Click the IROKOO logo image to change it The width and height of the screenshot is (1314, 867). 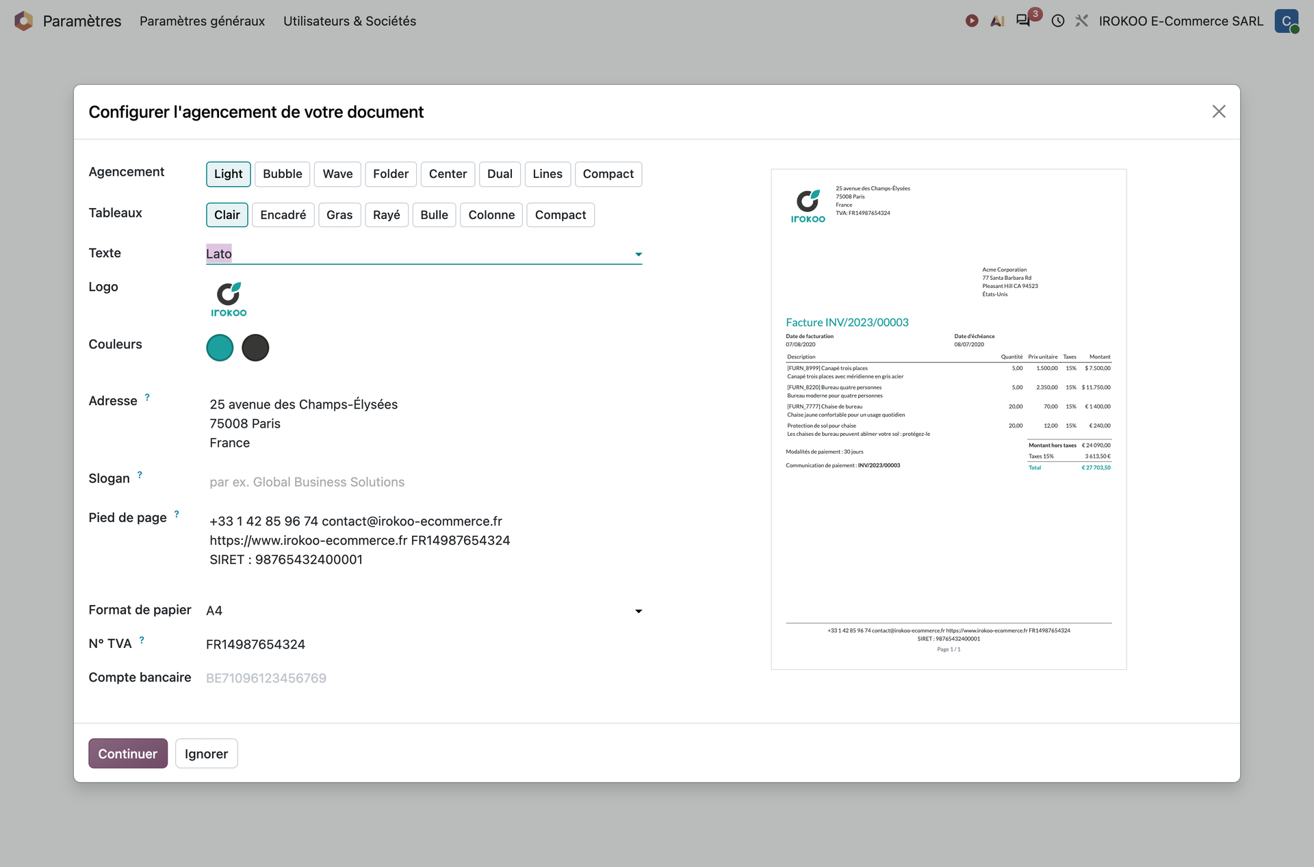pyautogui.click(x=229, y=300)
